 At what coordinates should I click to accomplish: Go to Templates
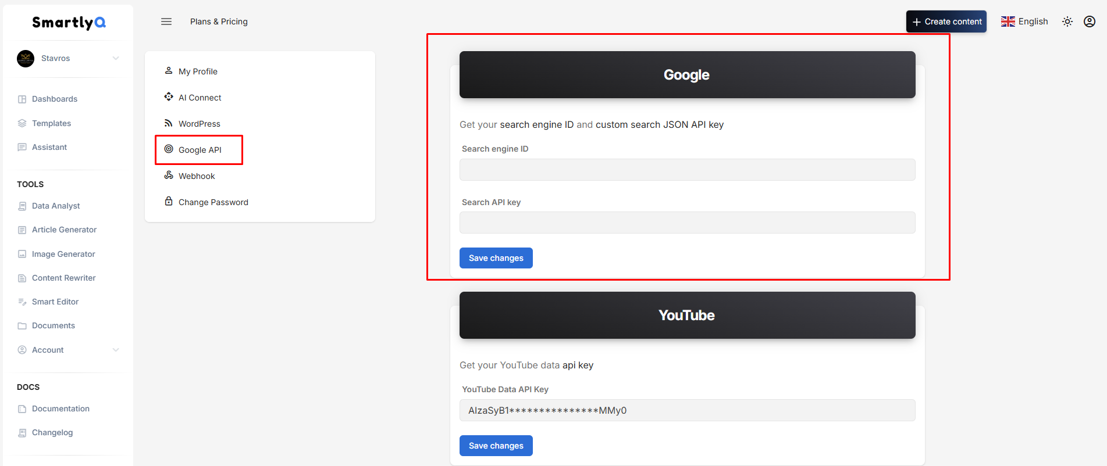pos(51,123)
